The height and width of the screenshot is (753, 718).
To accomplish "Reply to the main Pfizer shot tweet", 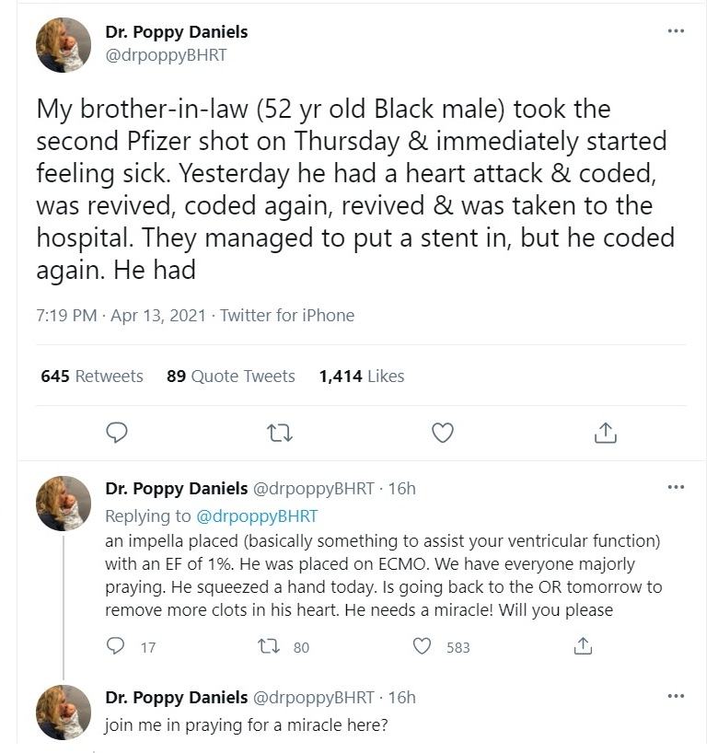I will [117, 432].
